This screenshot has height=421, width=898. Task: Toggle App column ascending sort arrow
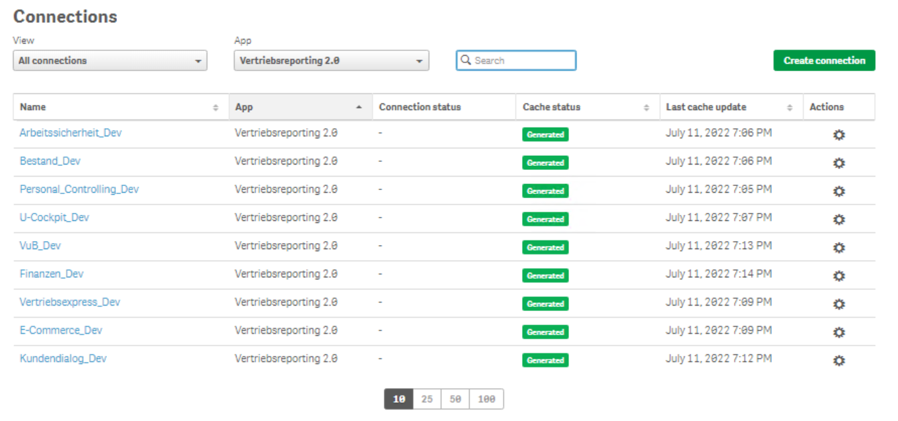pos(359,107)
